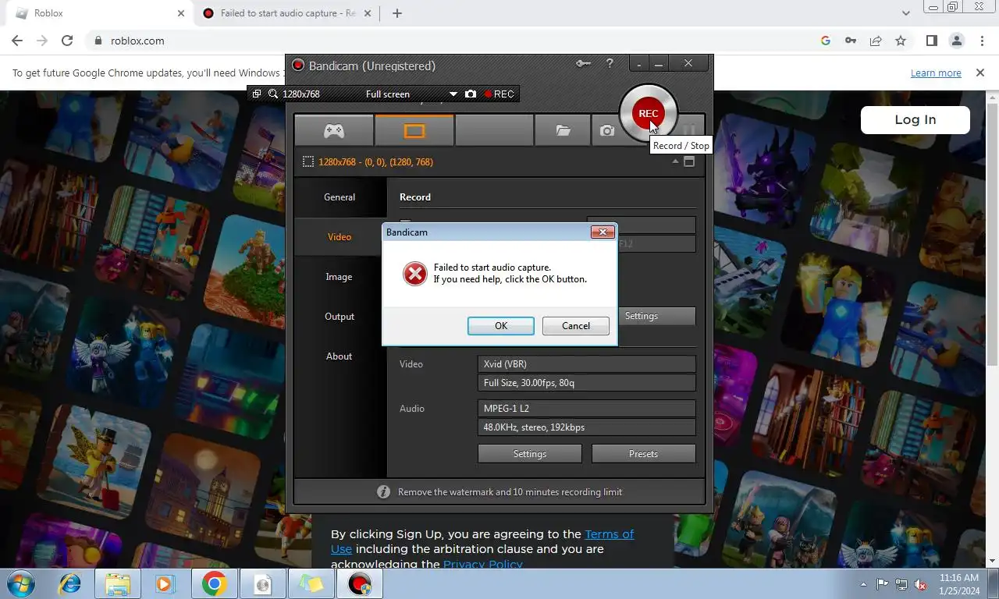Open Chrome three-dot menu
Image resolution: width=999 pixels, height=599 pixels.
(981, 41)
